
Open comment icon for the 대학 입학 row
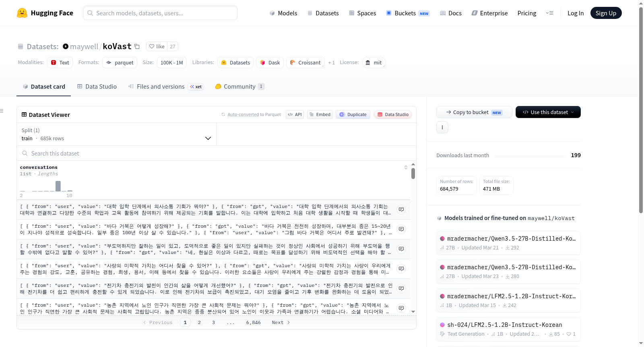[401, 209]
